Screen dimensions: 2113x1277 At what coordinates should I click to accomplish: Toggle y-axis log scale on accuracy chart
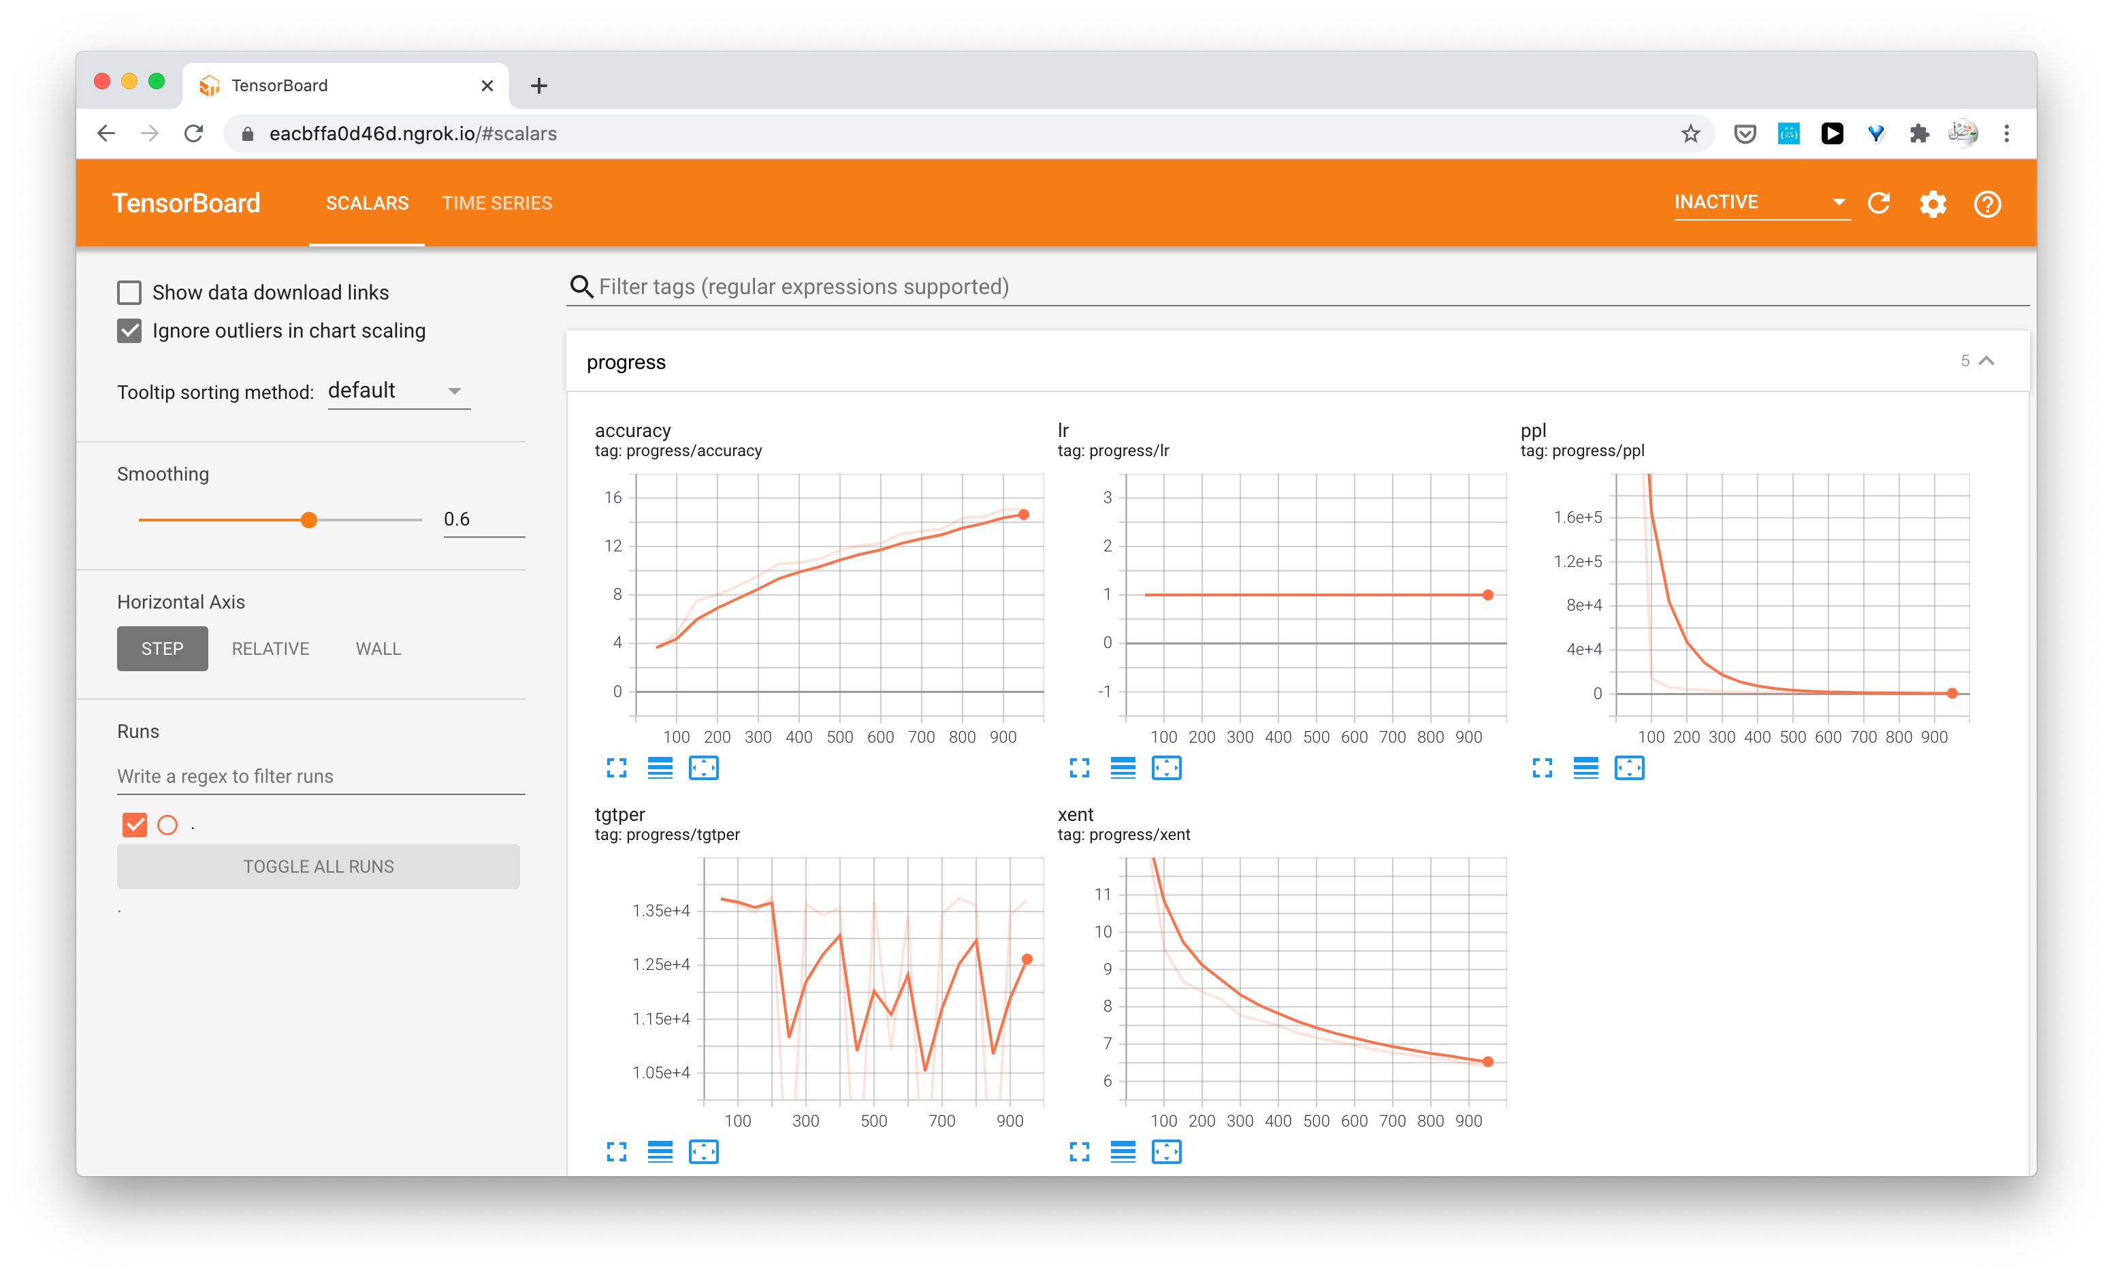pyautogui.click(x=660, y=768)
